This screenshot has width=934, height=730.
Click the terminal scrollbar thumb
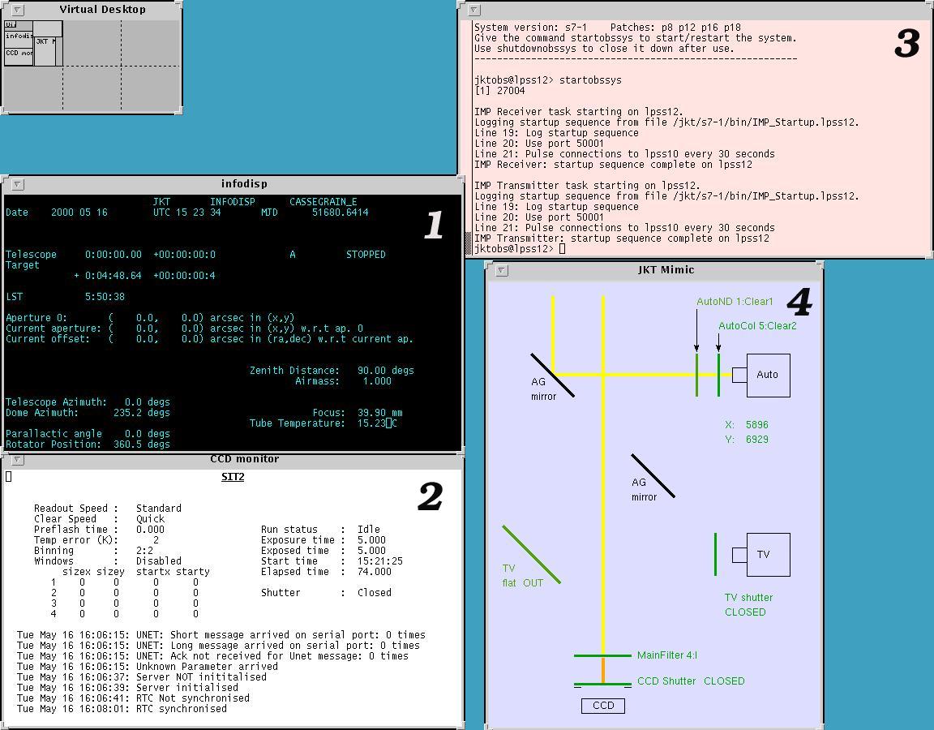(x=469, y=242)
